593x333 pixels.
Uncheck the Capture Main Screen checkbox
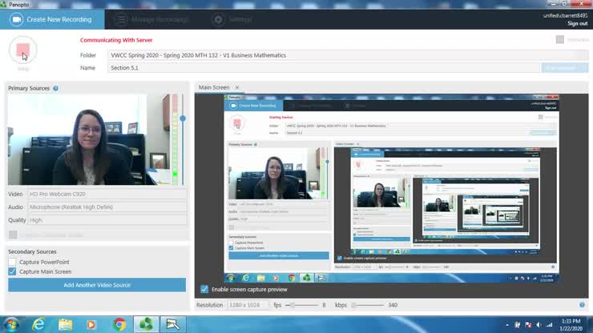point(12,271)
